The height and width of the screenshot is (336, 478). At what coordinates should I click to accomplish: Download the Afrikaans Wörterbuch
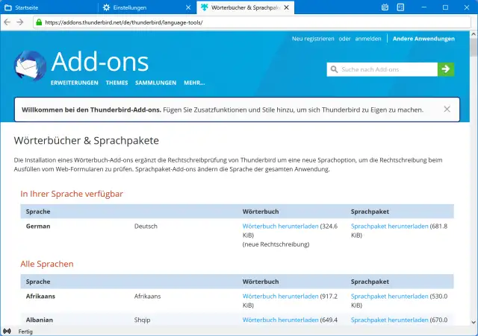pyautogui.click(x=281, y=297)
